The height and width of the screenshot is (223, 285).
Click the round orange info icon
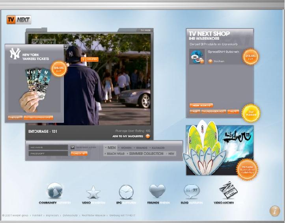click(x=275, y=211)
